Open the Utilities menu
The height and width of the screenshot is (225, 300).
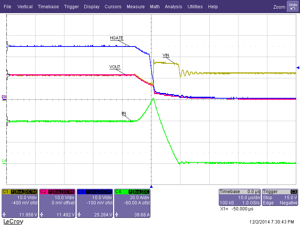coord(195,6)
